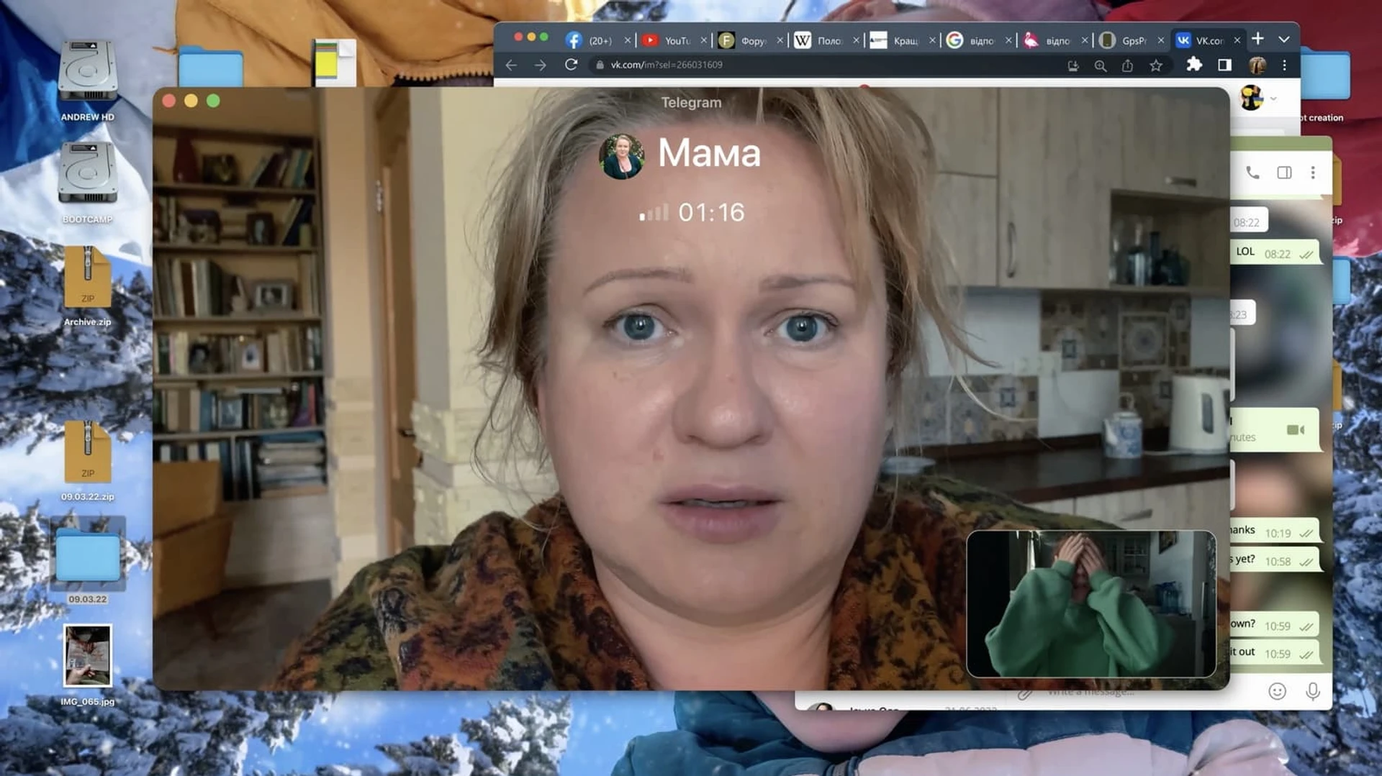Viewport: 1382px width, 776px height.
Task: Start a voice call in chat window
Action: pos(1252,173)
